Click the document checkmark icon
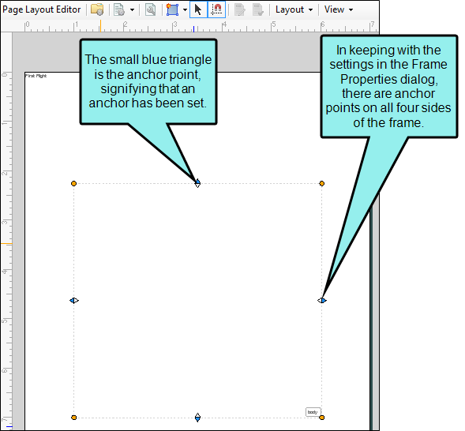465x431 pixels. 258,9
